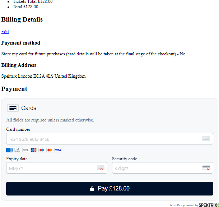Click the 'Security code' label
This screenshot has width=219, height=207.
[125, 159]
